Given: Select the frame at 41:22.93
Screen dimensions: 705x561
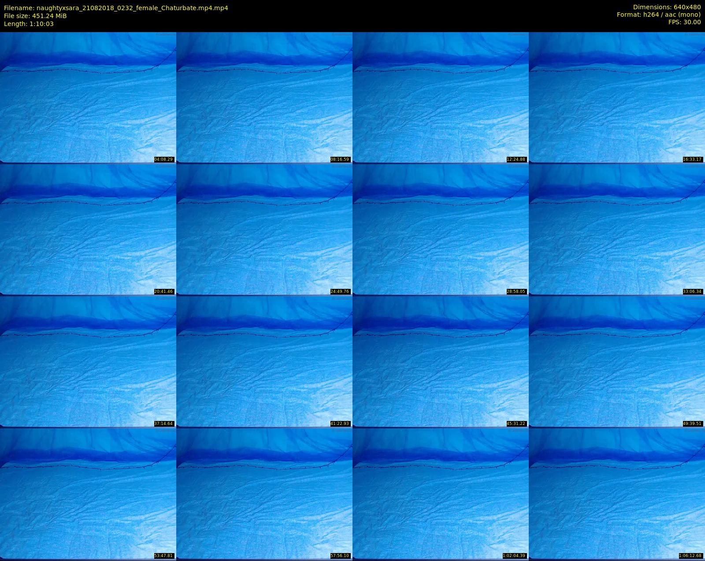Looking at the screenshot, I should [264, 362].
